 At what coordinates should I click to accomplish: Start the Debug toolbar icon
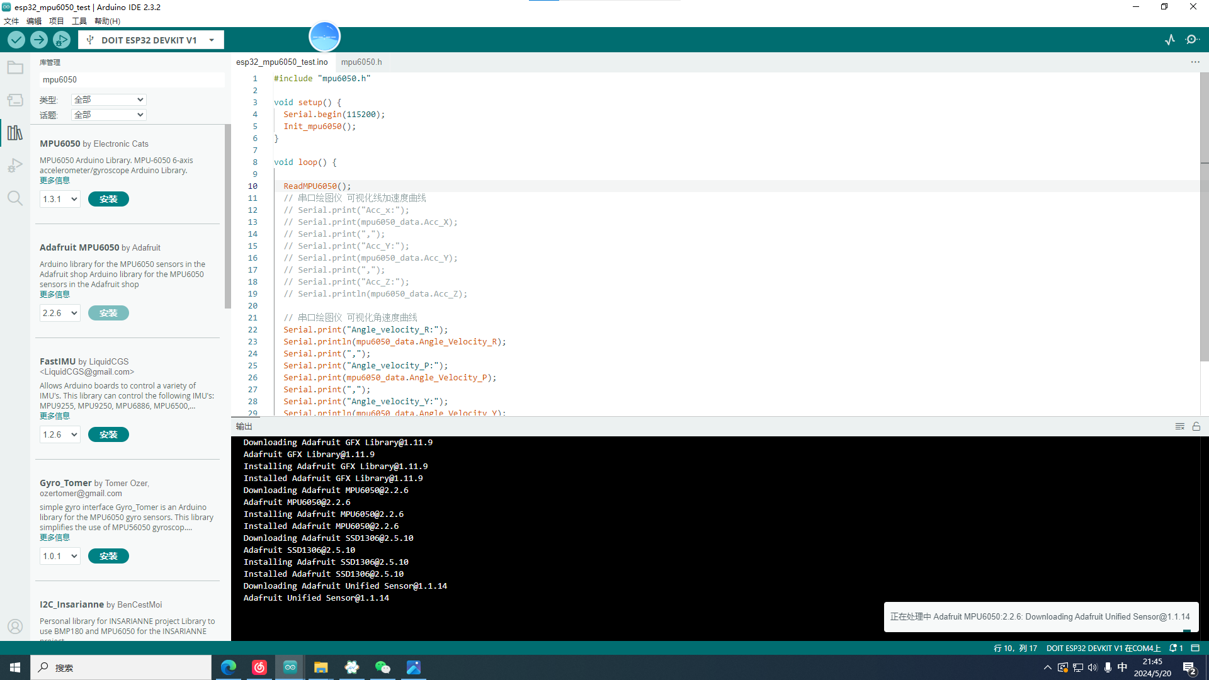coord(61,40)
